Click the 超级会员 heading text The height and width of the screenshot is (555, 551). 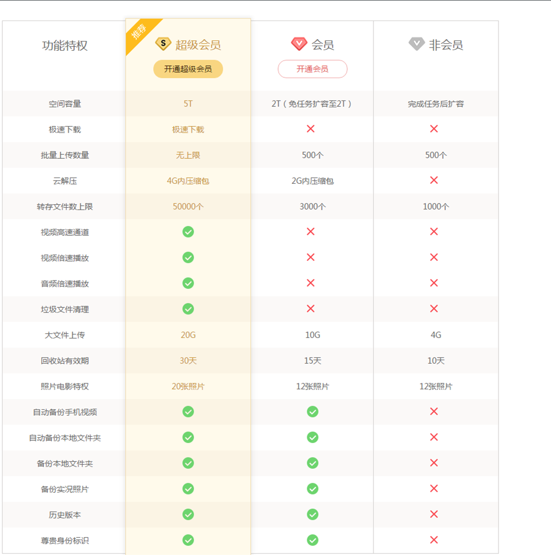tap(198, 45)
